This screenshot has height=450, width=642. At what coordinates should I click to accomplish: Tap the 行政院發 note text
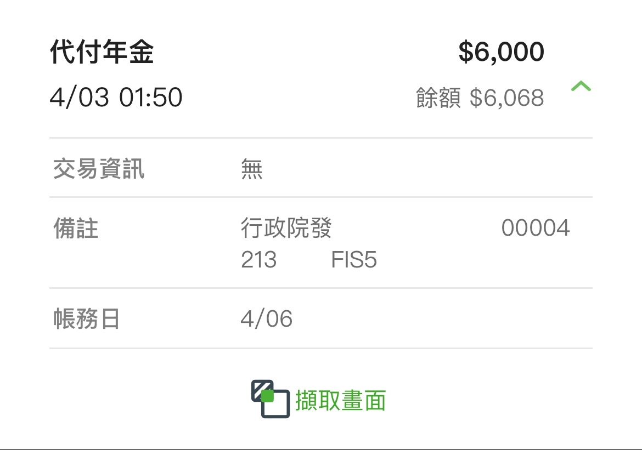coord(286,228)
